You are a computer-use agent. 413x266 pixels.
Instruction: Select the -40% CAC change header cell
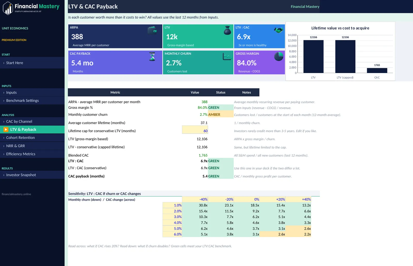pyautogui.click(x=195, y=199)
